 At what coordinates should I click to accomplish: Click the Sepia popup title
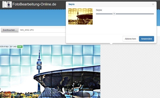click(71, 4)
